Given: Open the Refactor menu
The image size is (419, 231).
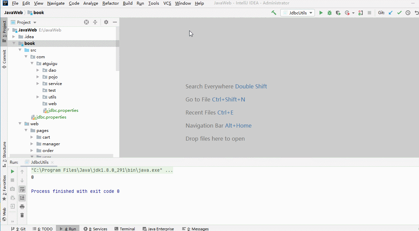Looking at the screenshot, I should pos(111,3).
